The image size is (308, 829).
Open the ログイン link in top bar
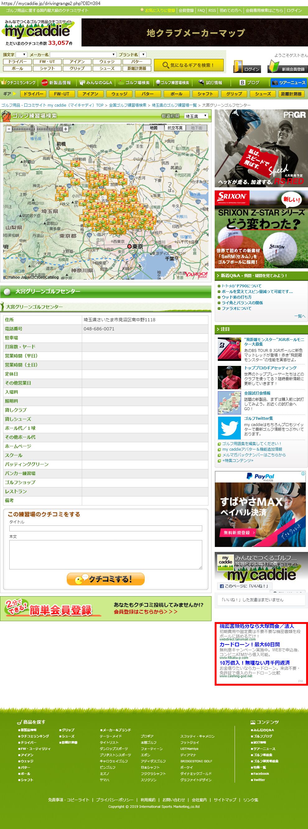coord(294,11)
